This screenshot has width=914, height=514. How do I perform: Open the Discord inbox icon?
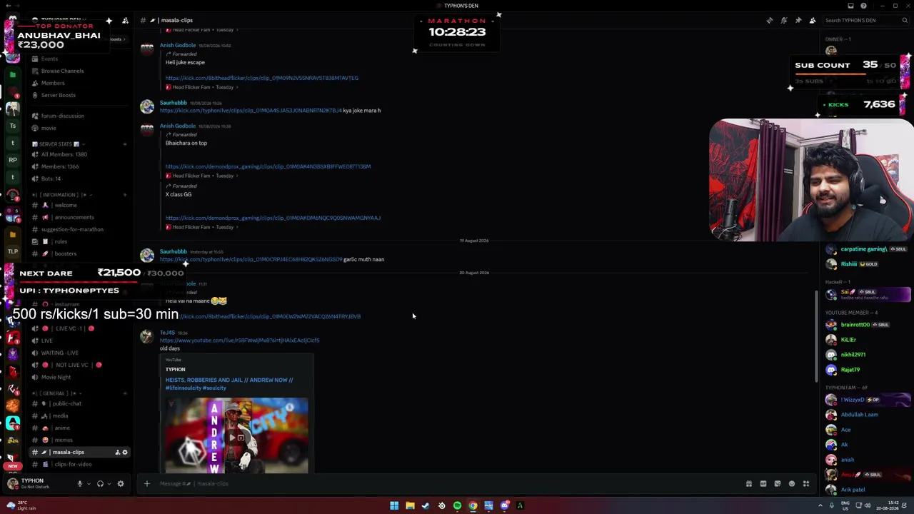[x=850, y=6]
